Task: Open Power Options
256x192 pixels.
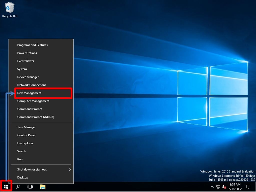Action: click(x=27, y=53)
